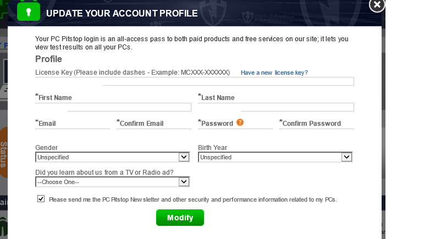
Task: Click the orange password help icon
Action: [x=240, y=123]
